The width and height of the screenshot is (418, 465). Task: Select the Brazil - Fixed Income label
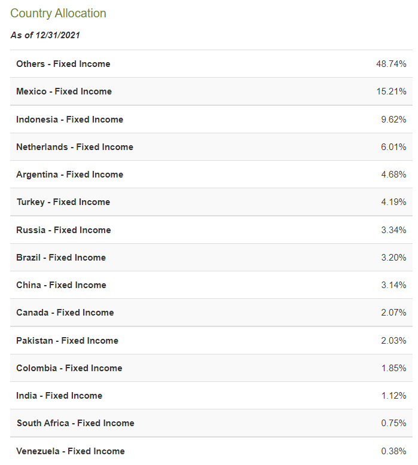(x=61, y=258)
